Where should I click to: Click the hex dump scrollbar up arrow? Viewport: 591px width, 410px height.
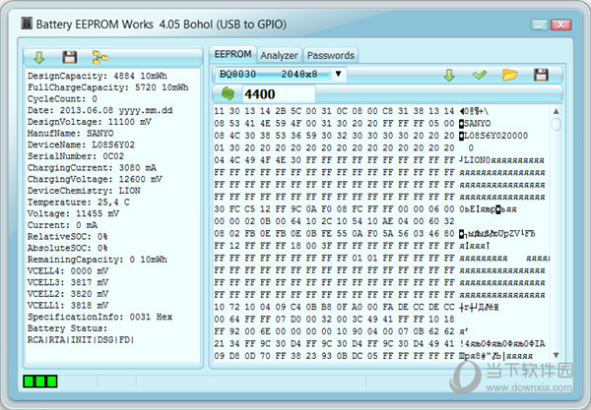coord(557,111)
